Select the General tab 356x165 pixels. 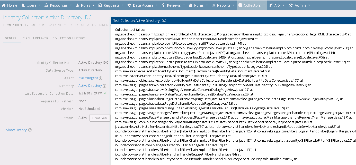tap(12, 38)
